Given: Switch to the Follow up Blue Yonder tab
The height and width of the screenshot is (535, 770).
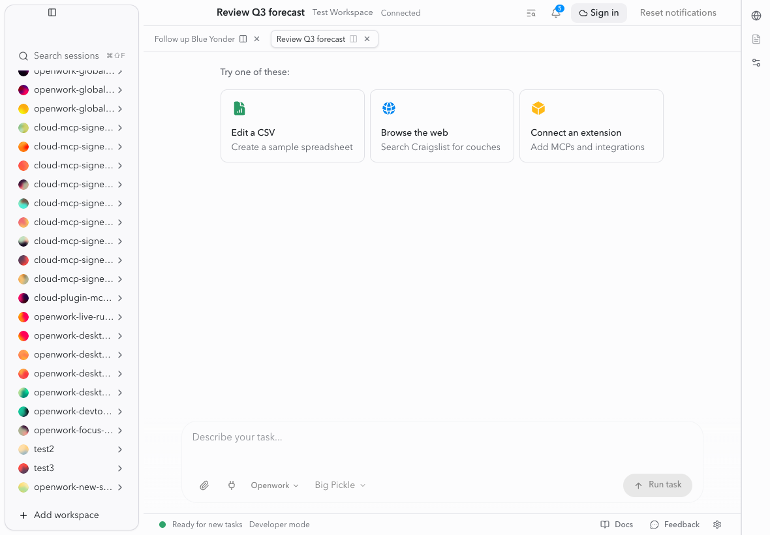Looking at the screenshot, I should tap(194, 38).
